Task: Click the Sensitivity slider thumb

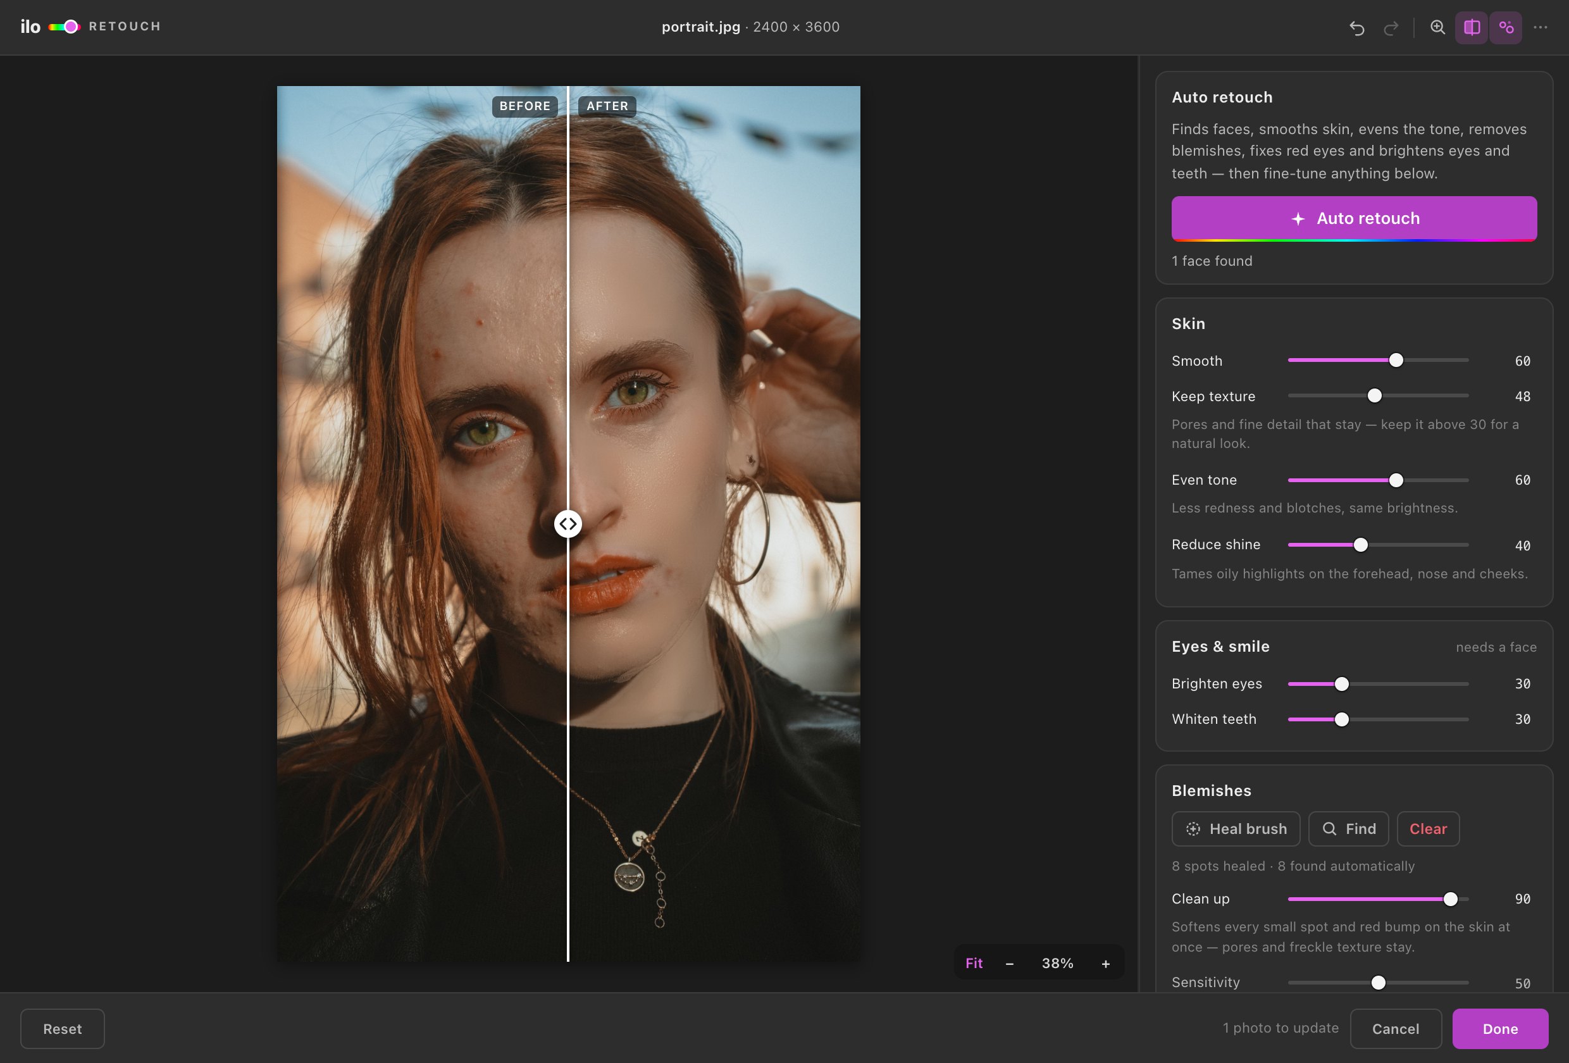Action: coord(1378,983)
